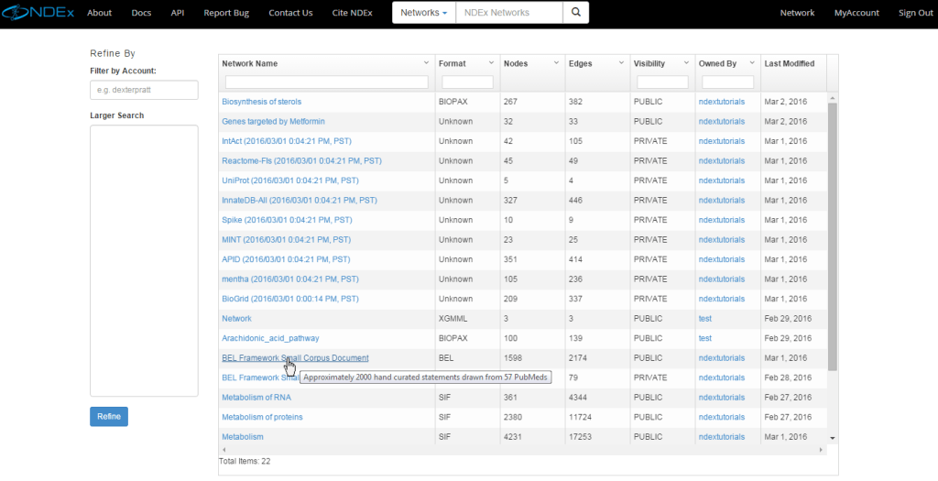
Task: Click the Format column filter box
Action: tap(468, 82)
